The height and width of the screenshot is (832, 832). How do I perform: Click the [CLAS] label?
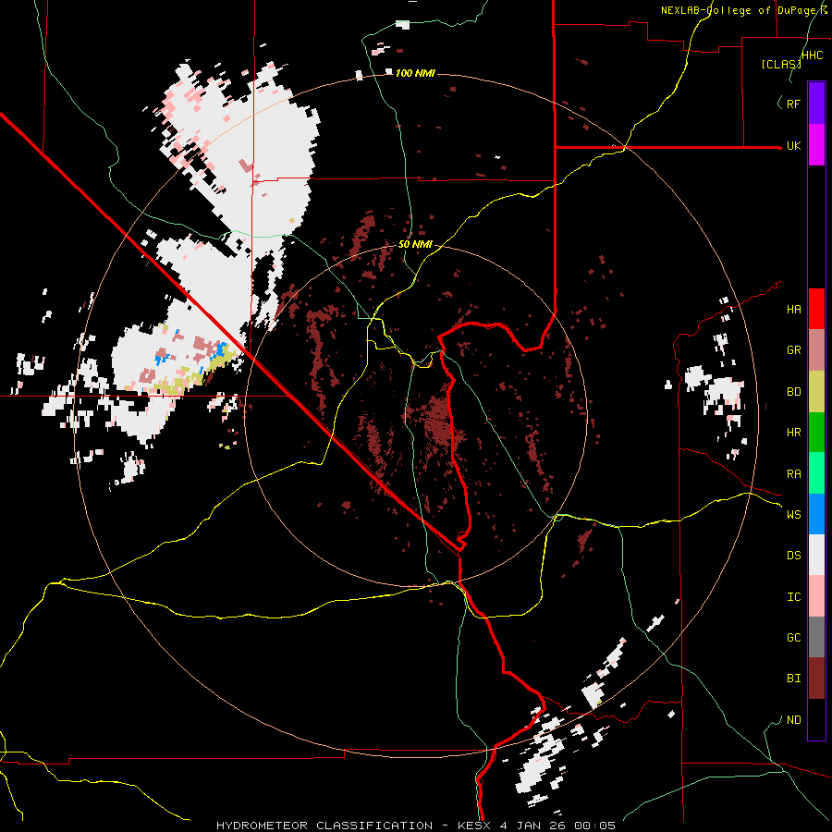(780, 65)
